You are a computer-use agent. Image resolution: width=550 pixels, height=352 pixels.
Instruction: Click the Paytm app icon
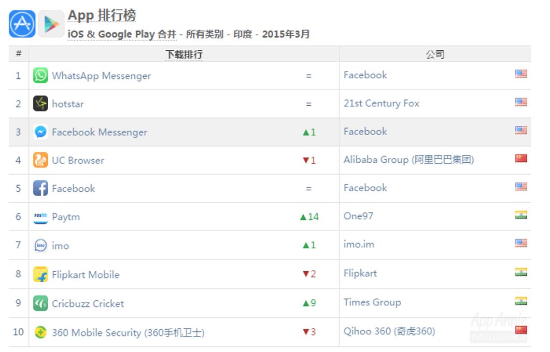click(40, 217)
